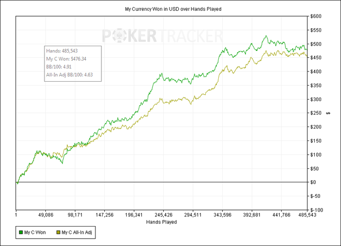Click the 49,086 x-axis tick label
Image resolution: width=341 pixels, height=246 pixels.
pyautogui.click(x=46, y=215)
